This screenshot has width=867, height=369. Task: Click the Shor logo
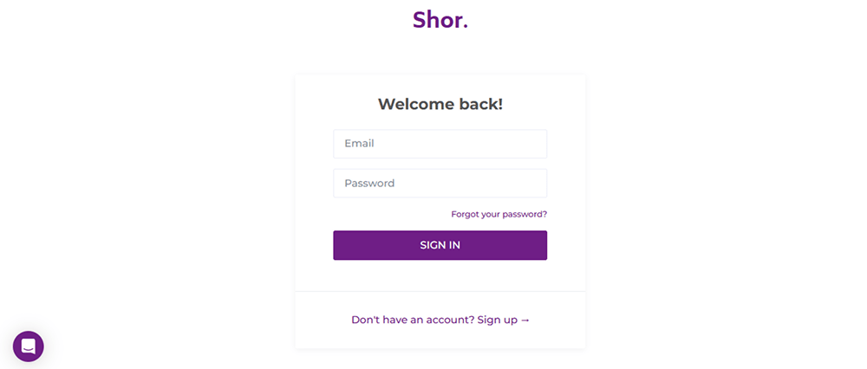pos(440,20)
